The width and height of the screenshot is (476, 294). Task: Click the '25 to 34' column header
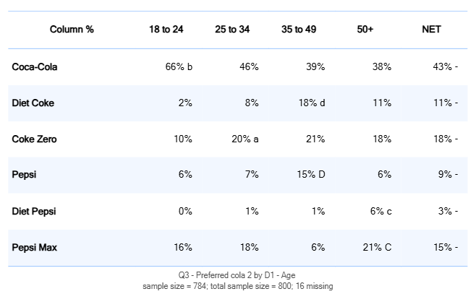(x=232, y=30)
